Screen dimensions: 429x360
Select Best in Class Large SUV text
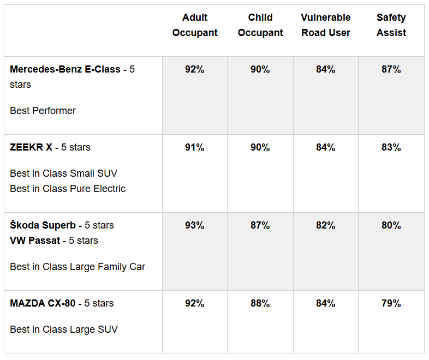[64, 329]
